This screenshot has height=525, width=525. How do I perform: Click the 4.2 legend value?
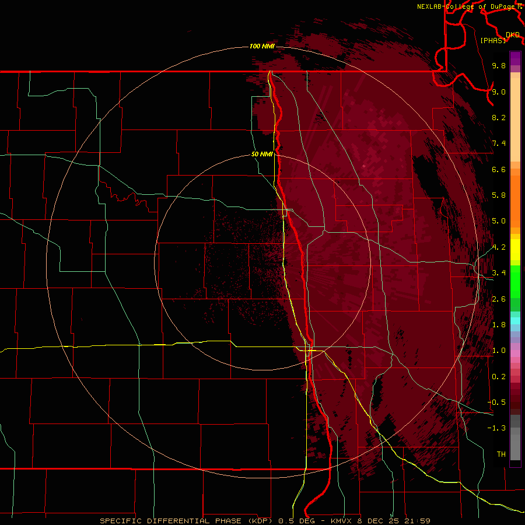tap(499, 247)
